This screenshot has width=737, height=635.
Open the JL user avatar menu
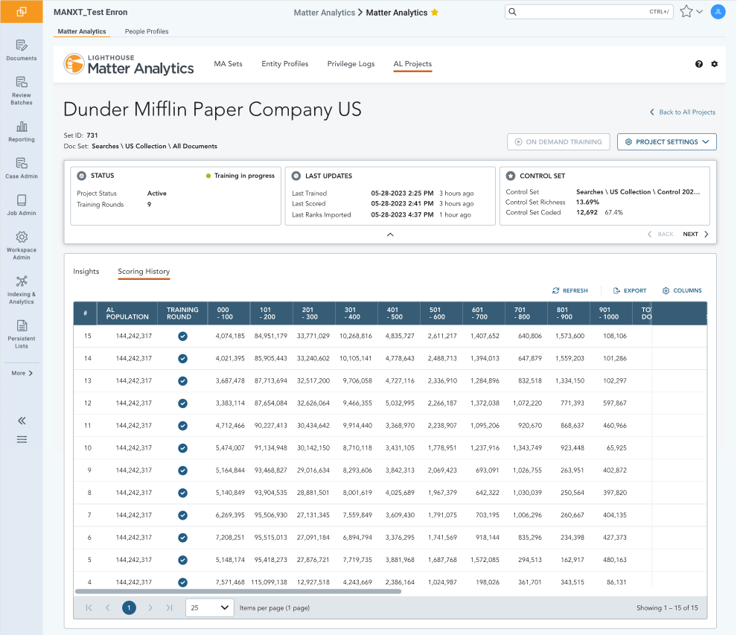pos(718,12)
